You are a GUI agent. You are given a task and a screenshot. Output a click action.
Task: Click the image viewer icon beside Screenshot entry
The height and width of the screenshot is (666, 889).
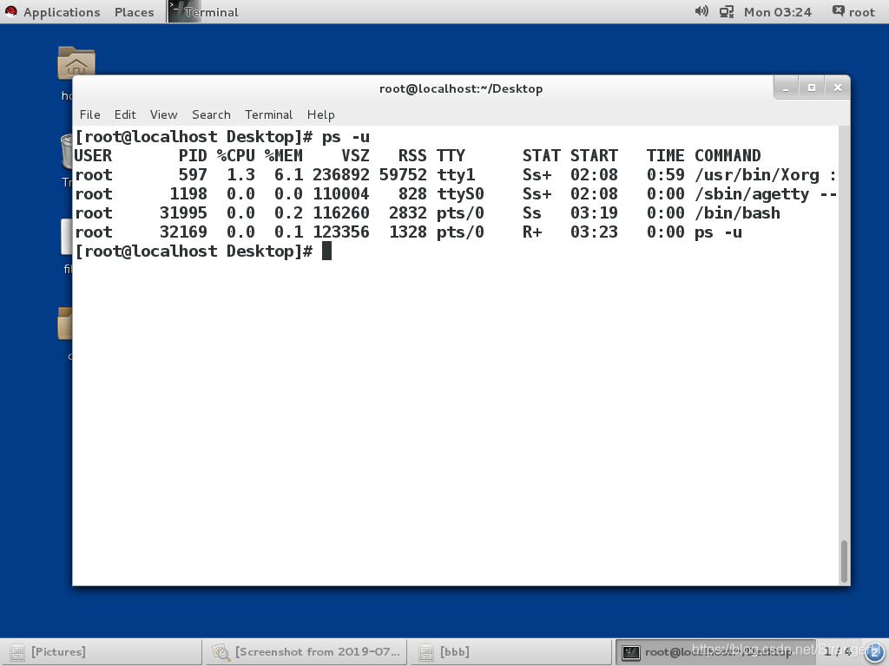[x=221, y=652]
